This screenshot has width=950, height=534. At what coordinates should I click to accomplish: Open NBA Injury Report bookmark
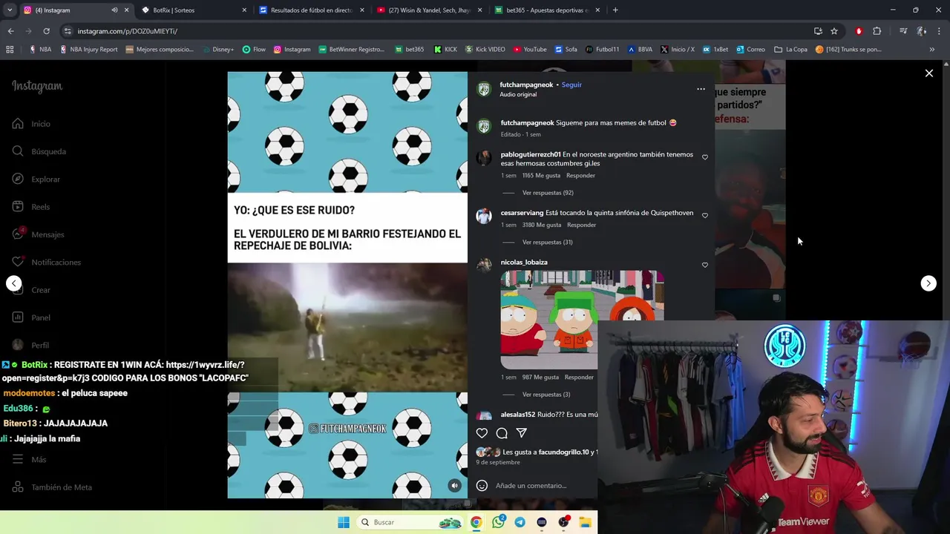(x=88, y=50)
